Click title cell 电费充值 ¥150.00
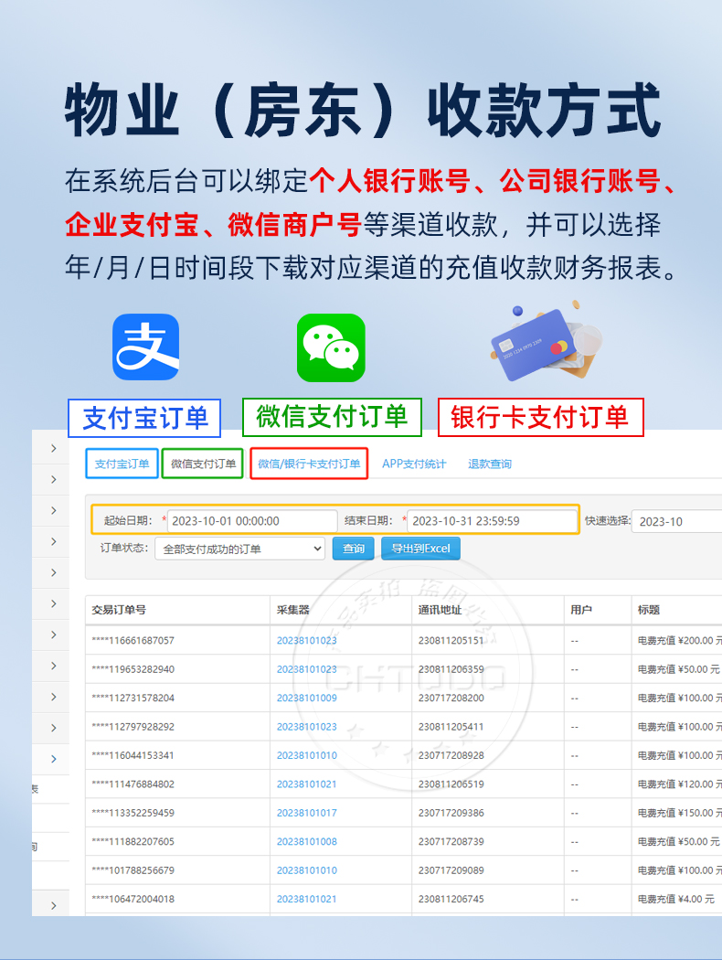Viewport: 722px width, 960px height. pyautogui.click(x=679, y=813)
